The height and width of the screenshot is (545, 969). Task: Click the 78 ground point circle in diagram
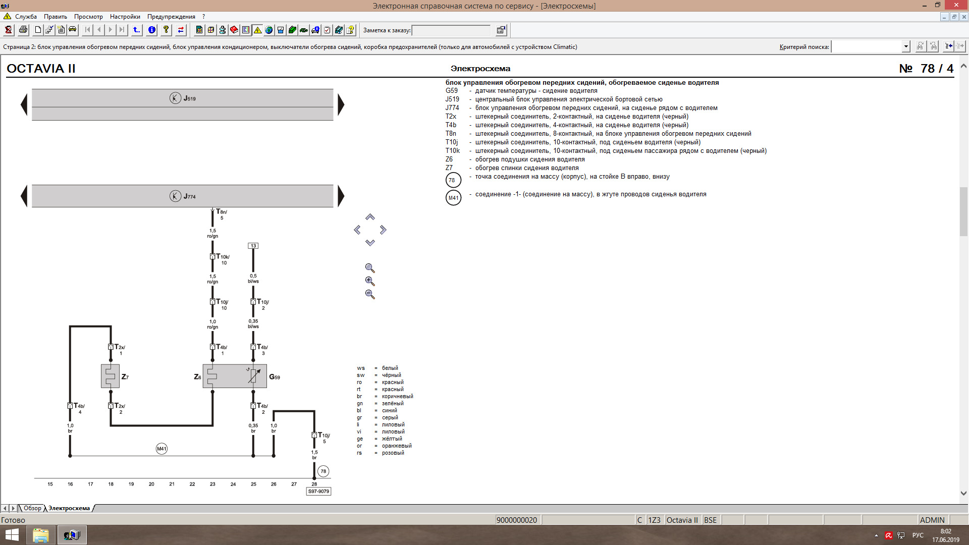(324, 471)
